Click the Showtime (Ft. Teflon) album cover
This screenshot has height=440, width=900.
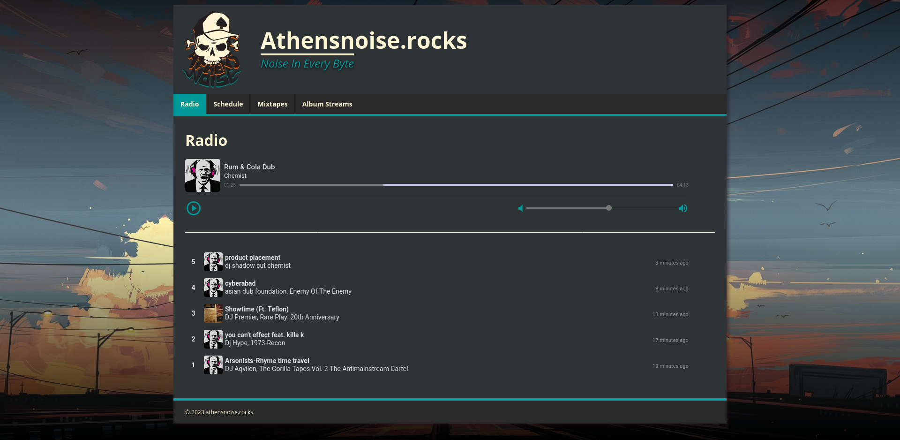click(213, 313)
